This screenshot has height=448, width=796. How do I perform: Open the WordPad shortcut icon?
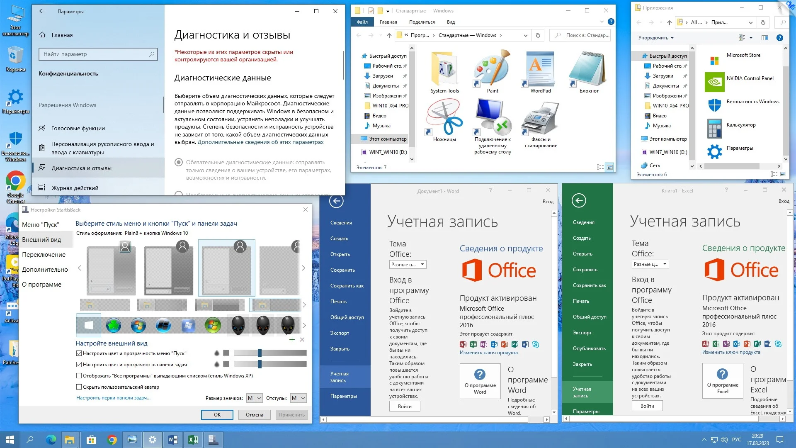click(x=540, y=68)
